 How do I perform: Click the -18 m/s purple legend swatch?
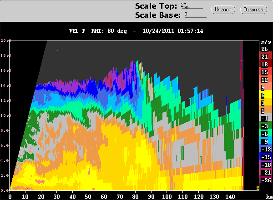264,165
